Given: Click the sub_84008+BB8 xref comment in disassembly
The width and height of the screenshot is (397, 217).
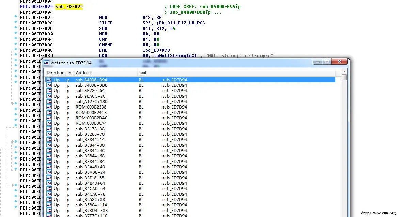Looking at the screenshot, I should 190,12.
